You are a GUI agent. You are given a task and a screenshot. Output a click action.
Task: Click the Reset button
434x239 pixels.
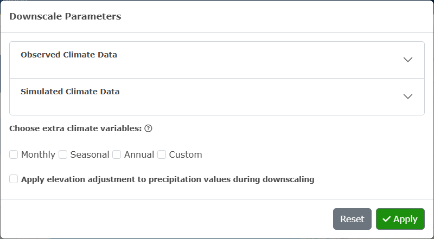tap(352, 219)
